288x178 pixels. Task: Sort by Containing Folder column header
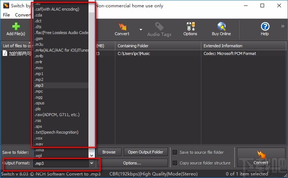(x=158, y=46)
